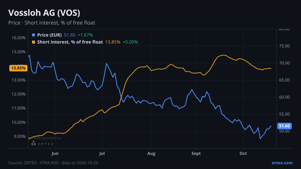Screen dimensions: 301x169
Task: Click the 11.00% left axis label
Action: coord(19,108)
